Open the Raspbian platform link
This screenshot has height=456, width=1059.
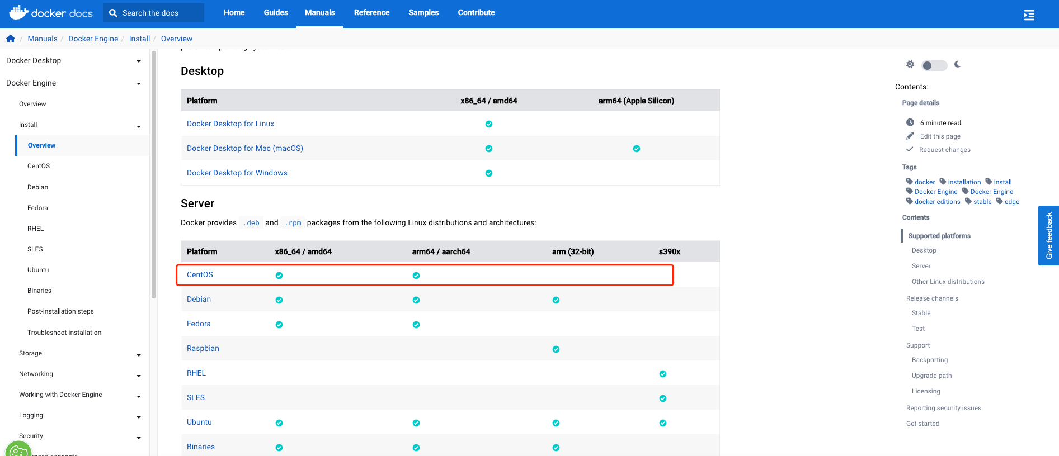[x=203, y=348]
